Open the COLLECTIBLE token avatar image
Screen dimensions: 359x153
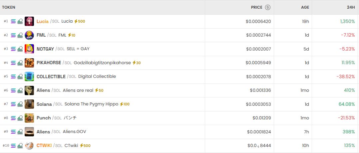point(29,76)
